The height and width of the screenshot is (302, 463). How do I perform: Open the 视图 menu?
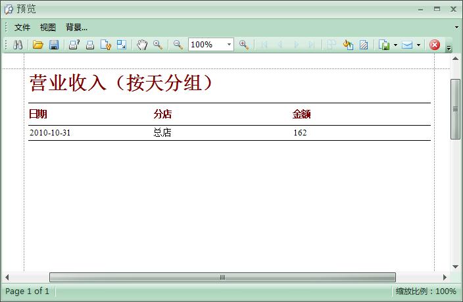point(48,28)
